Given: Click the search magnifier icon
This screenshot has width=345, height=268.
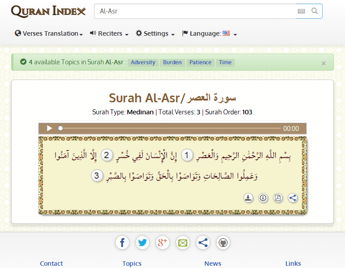Looking at the screenshot, I should pyautogui.click(x=315, y=11).
